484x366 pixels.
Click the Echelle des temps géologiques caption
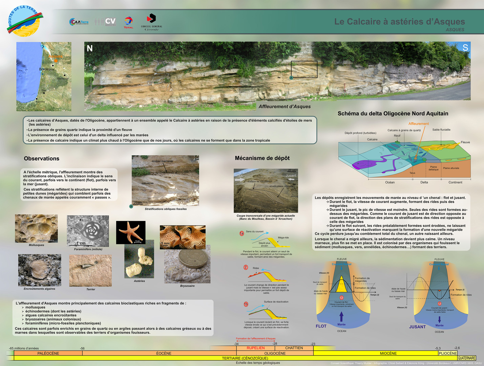click(258, 363)
